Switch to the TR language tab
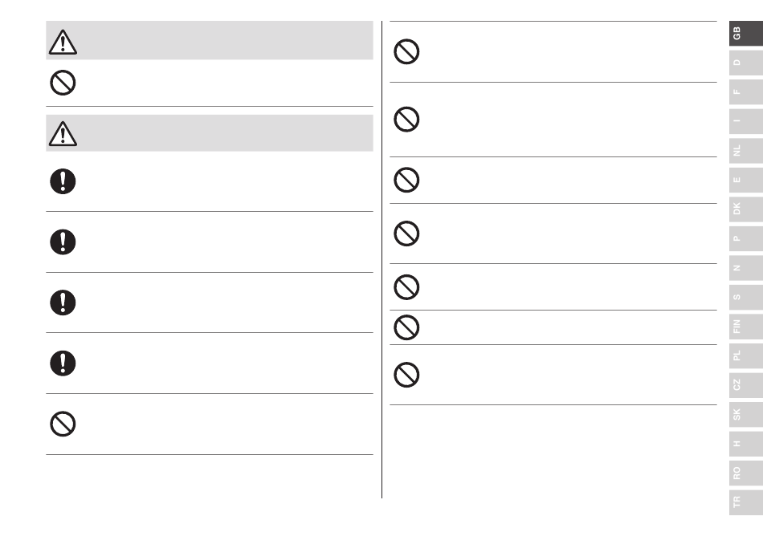763x536 pixels. (746, 502)
